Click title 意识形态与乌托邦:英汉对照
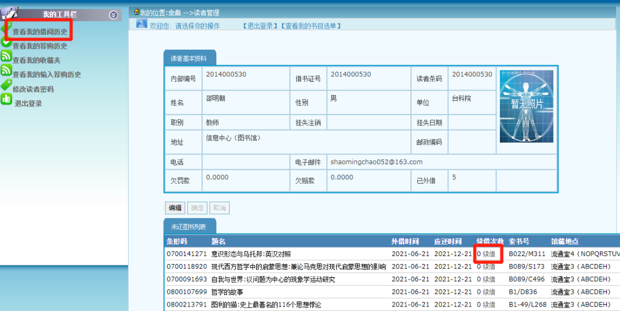The image size is (620, 311). tap(251, 254)
